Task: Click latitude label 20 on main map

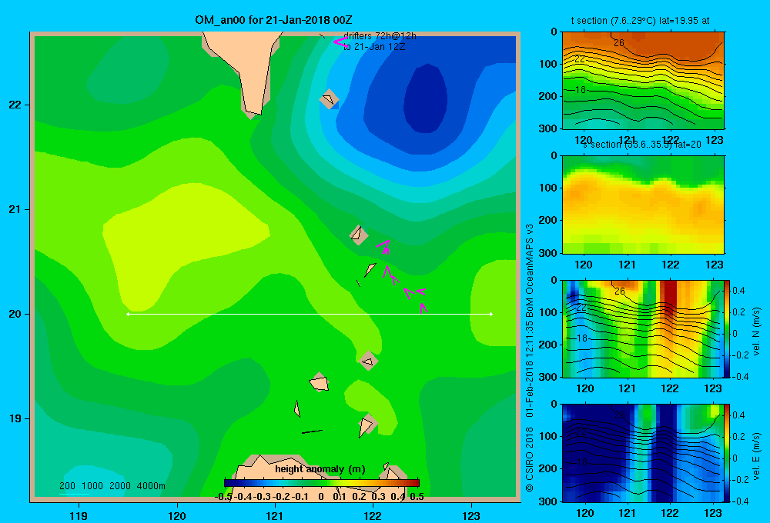Action: [15, 314]
